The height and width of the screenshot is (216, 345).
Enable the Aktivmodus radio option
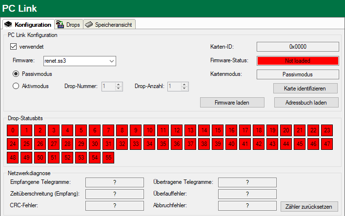click(x=16, y=86)
